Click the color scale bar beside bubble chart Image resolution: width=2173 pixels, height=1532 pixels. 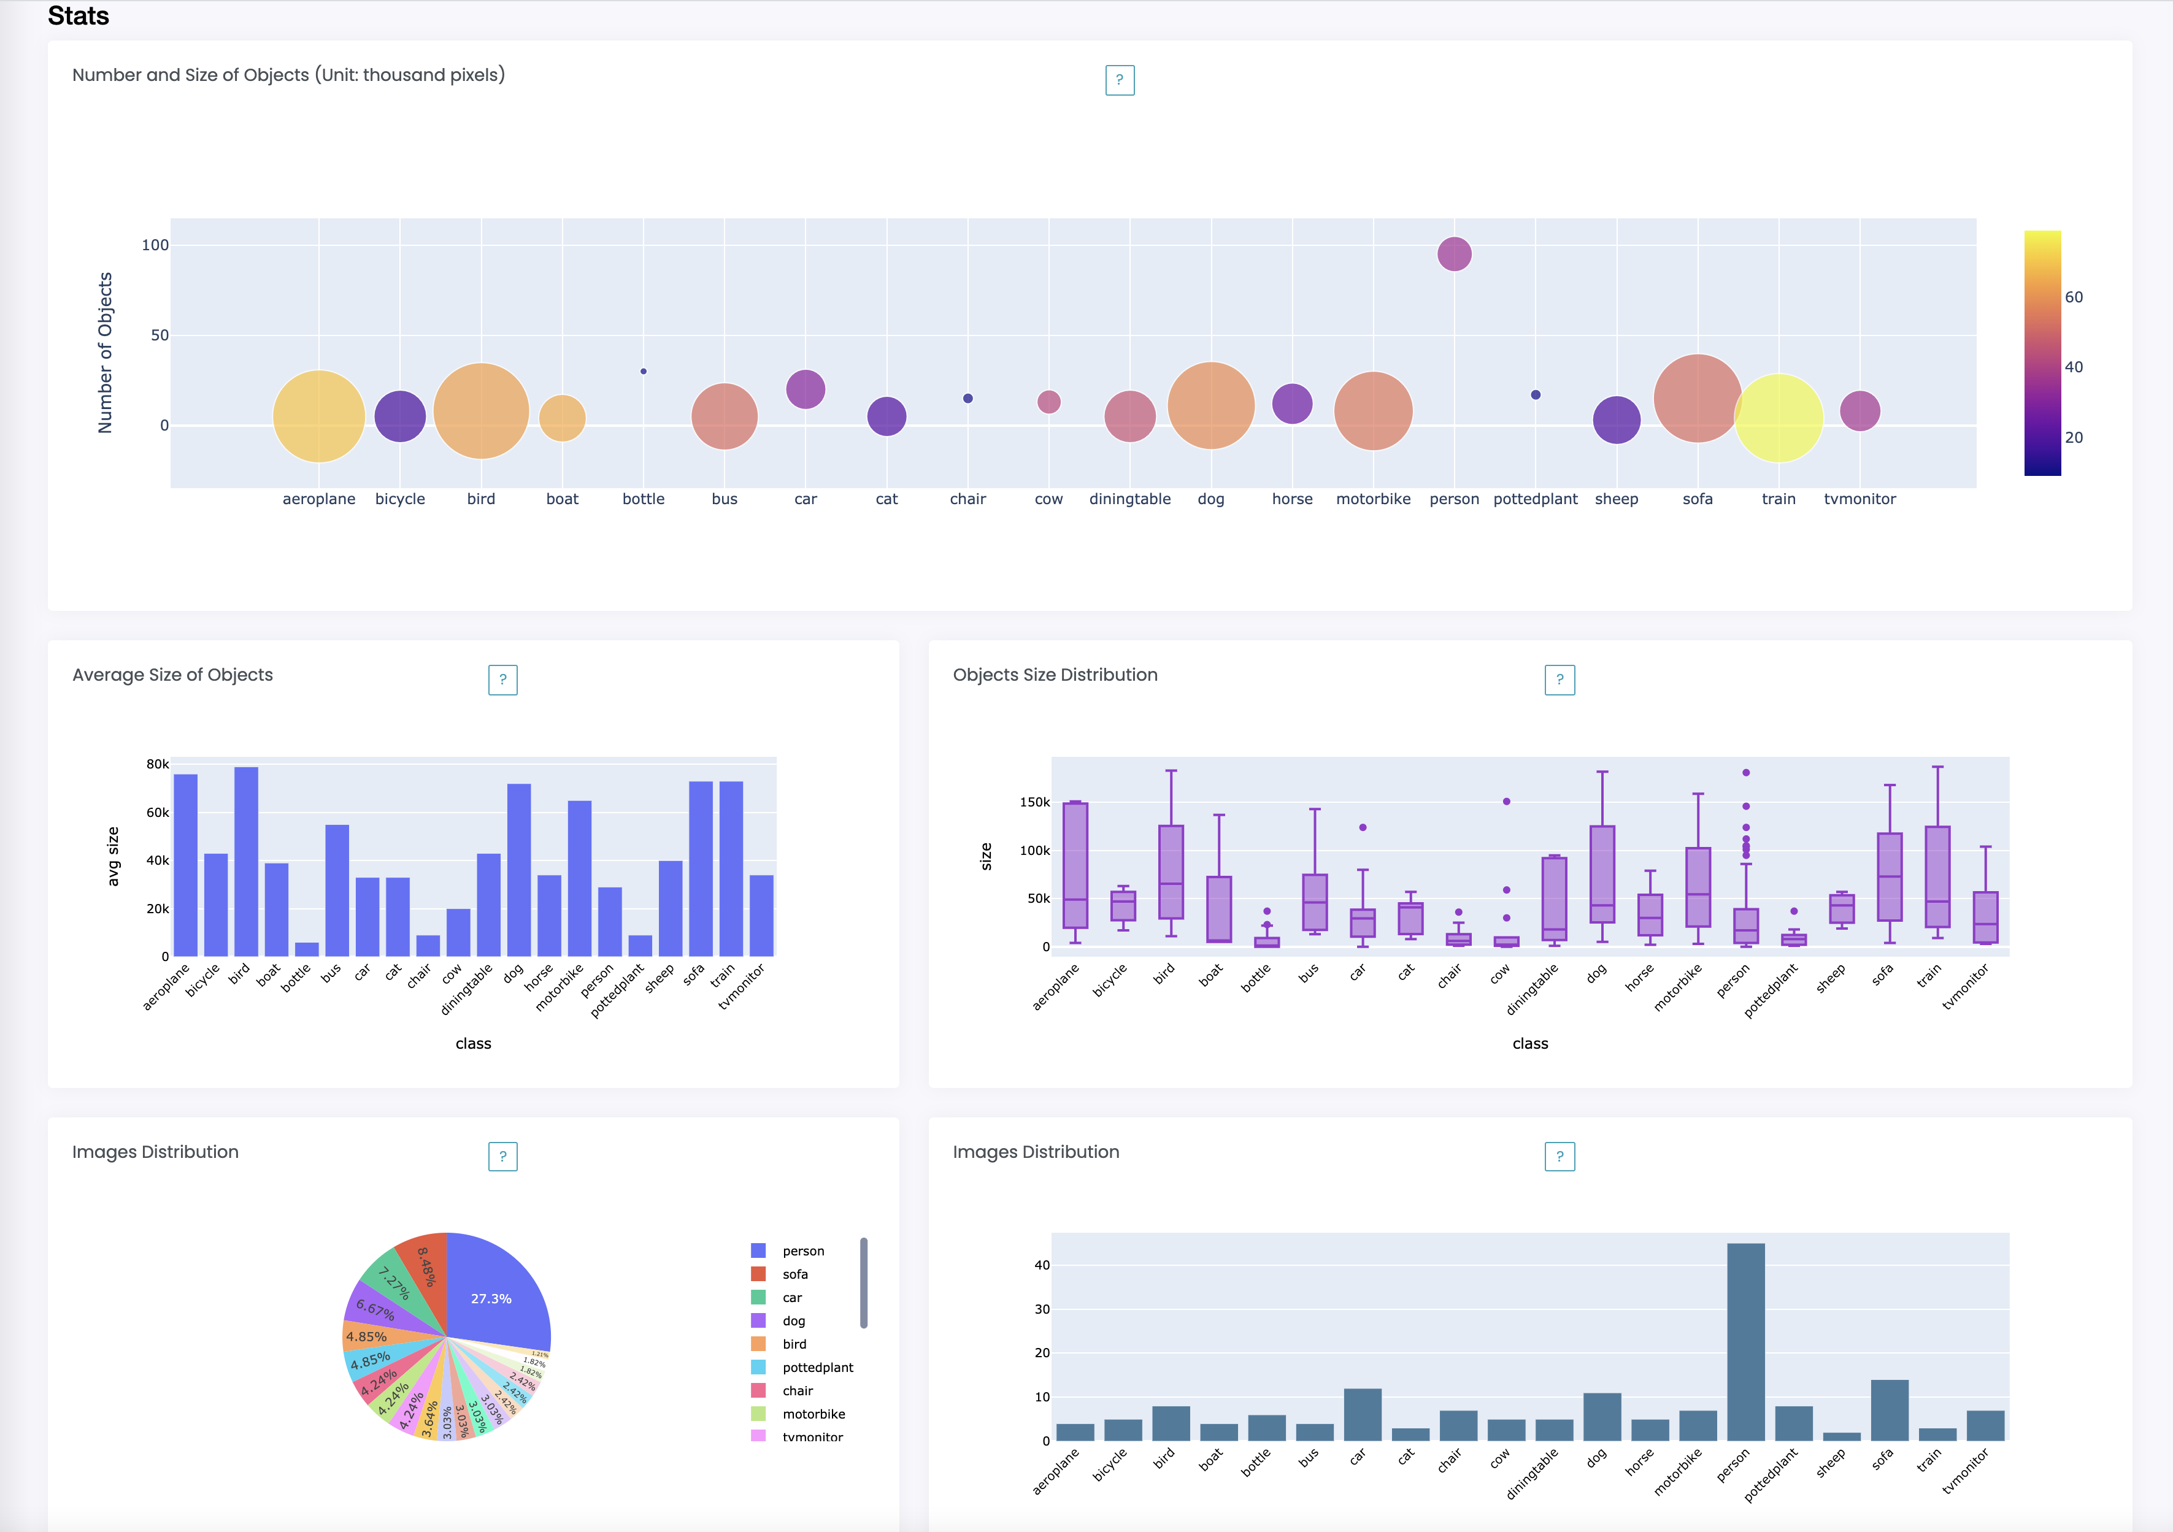[2042, 353]
